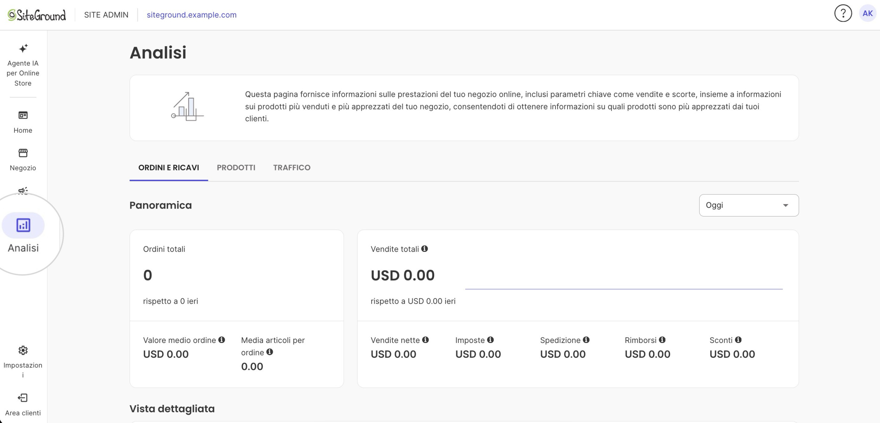This screenshot has height=423, width=880.
Task: Click info icon next to Rimborsi
Action: tap(662, 339)
